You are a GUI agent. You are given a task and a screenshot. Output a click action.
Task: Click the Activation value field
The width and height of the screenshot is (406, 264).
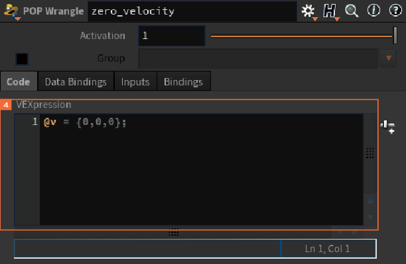(x=172, y=36)
